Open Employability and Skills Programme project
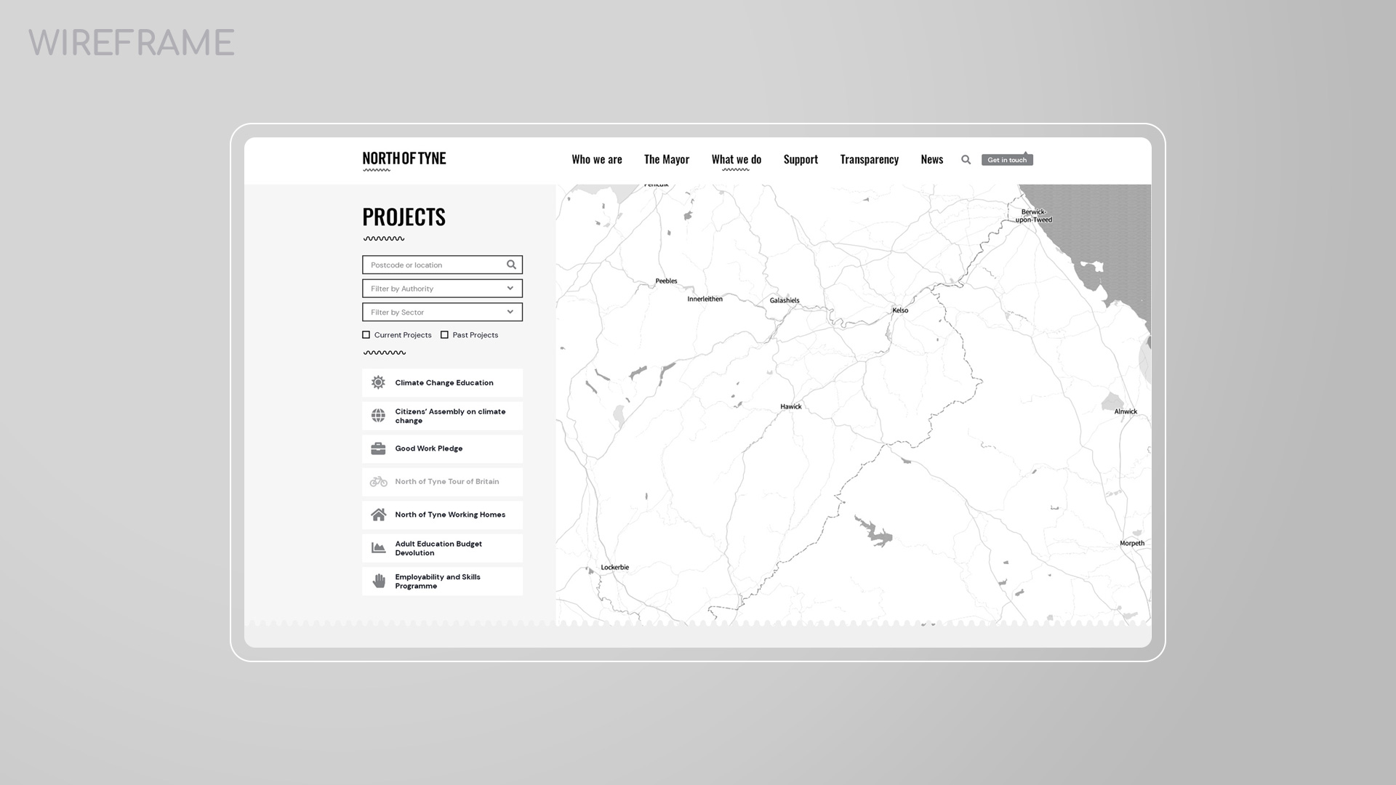This screenshot has width=1396, height=785. 442,581
